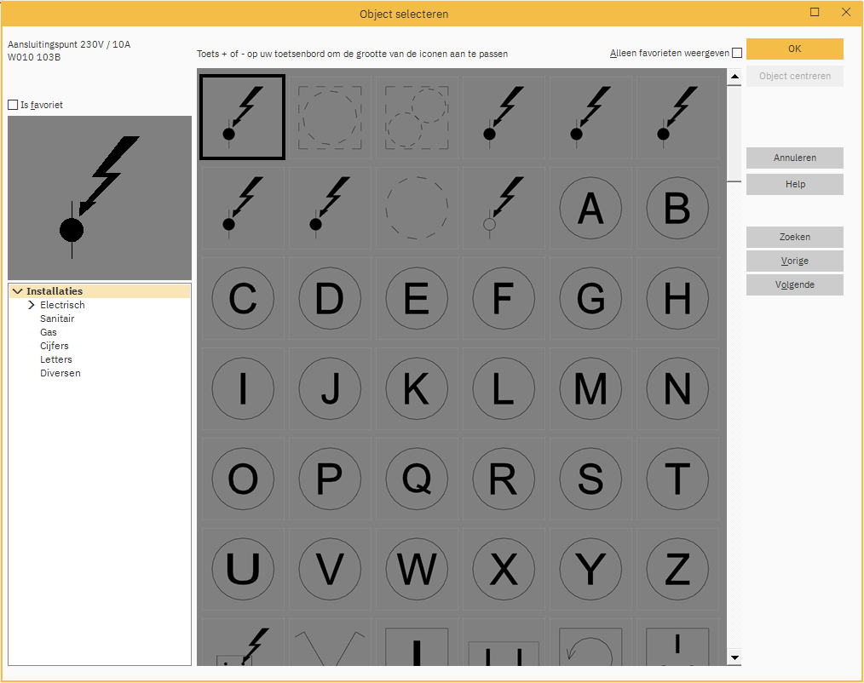
Task: Select the dashed double-circle symbol
Action: [416, 118]
